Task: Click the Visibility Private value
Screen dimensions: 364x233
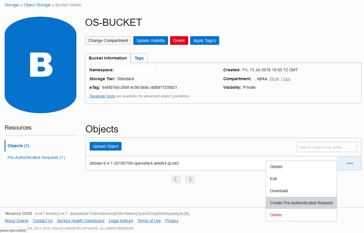Action: pos(249,87)
